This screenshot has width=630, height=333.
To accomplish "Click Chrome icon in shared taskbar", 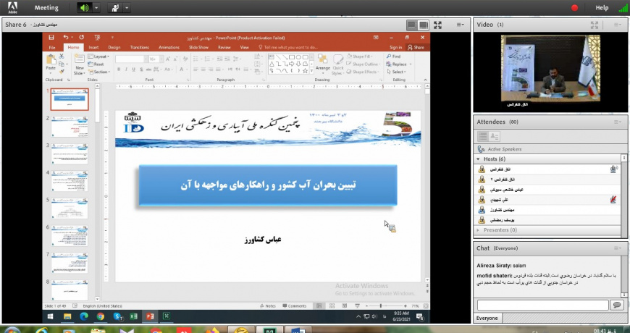I will (x=100, y=316).
